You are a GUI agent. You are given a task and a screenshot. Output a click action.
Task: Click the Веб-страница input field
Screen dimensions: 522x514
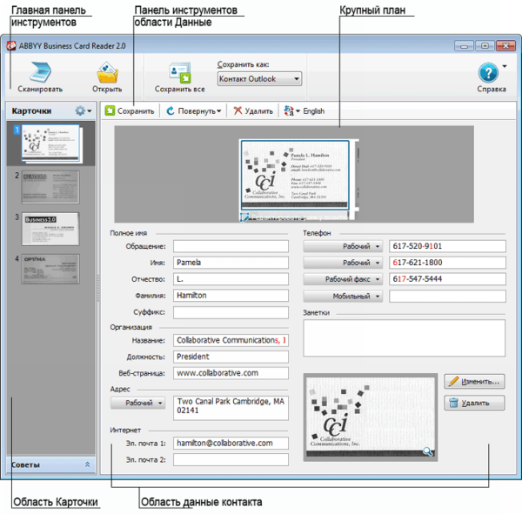231,373
